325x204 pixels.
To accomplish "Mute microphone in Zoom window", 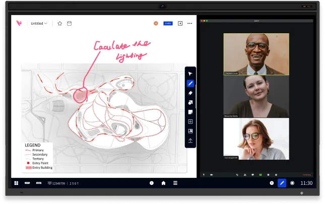I will coord(204,175).
